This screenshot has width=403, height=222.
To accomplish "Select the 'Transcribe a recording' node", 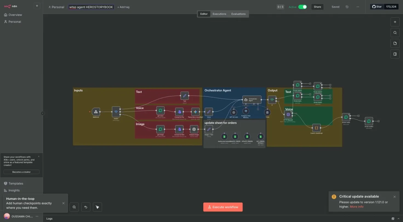I will click(195, 112).
